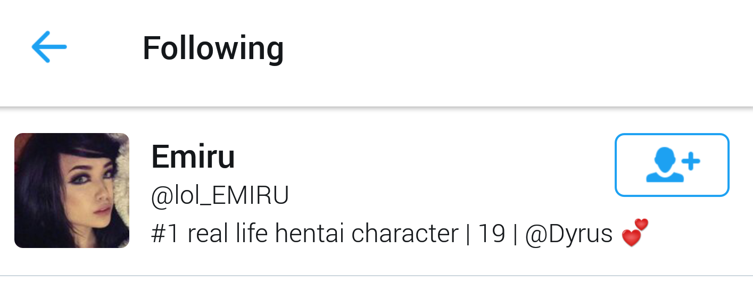Open Emiru's profile picture
Screen dimensions: 753x281
click(72, 191)
